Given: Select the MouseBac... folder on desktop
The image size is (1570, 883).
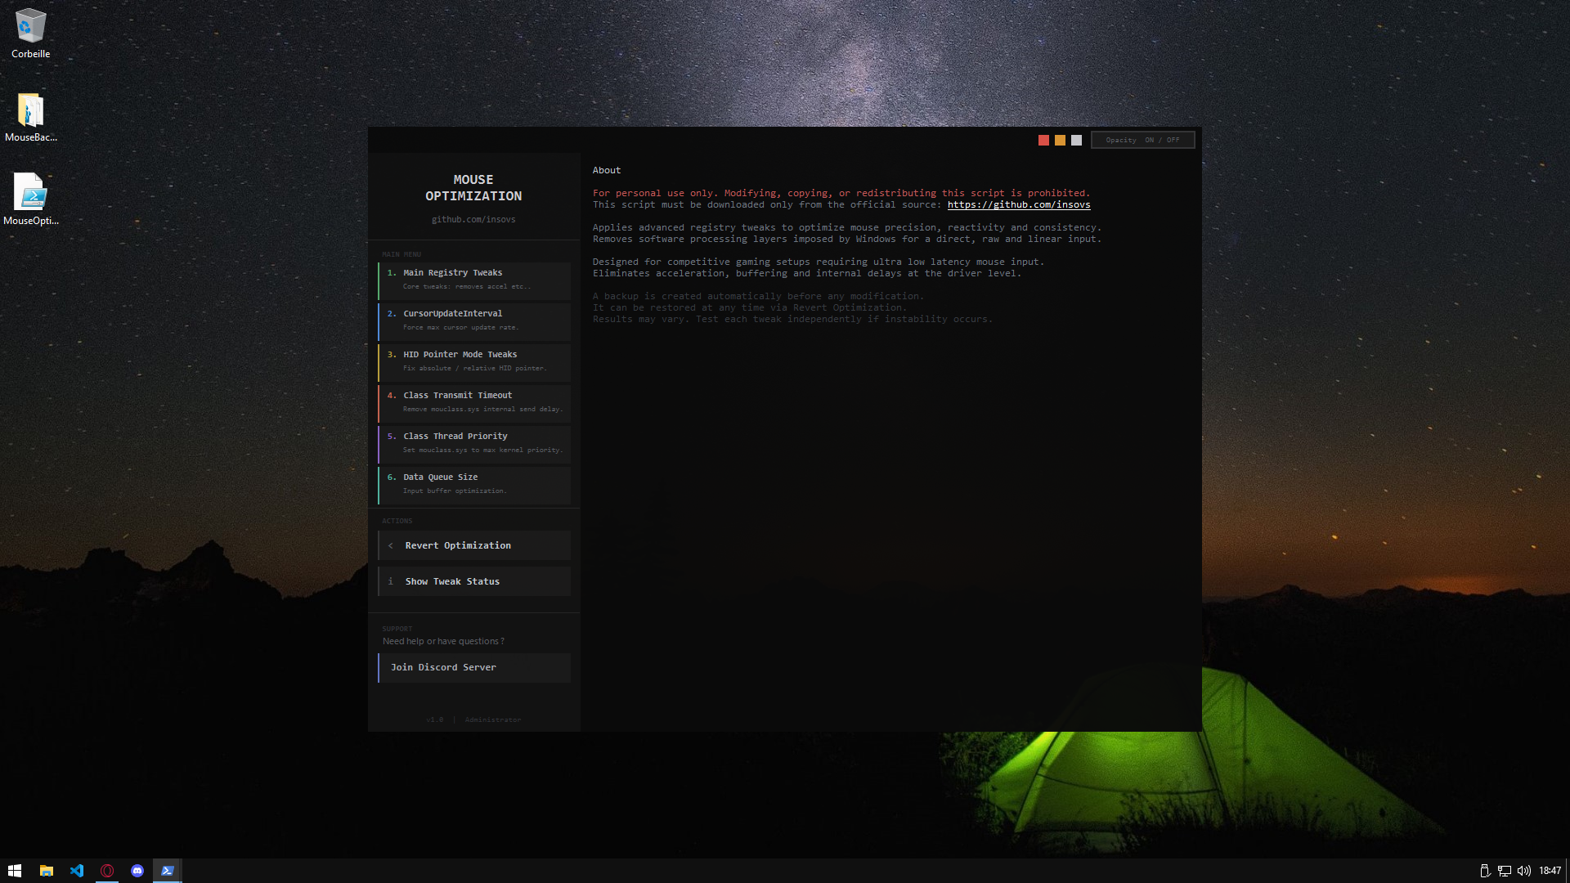Looking at the screenshot, I should coord(30,111).
